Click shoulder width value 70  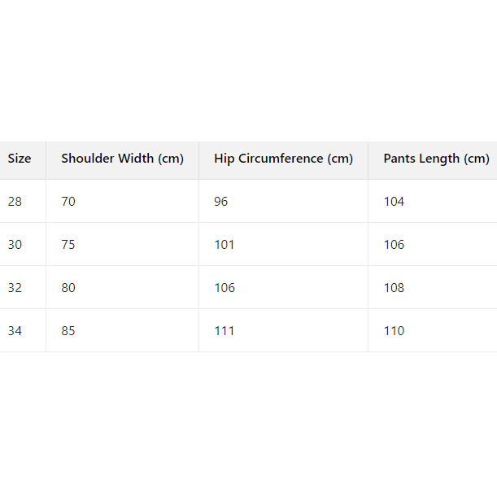pos(68,202)
